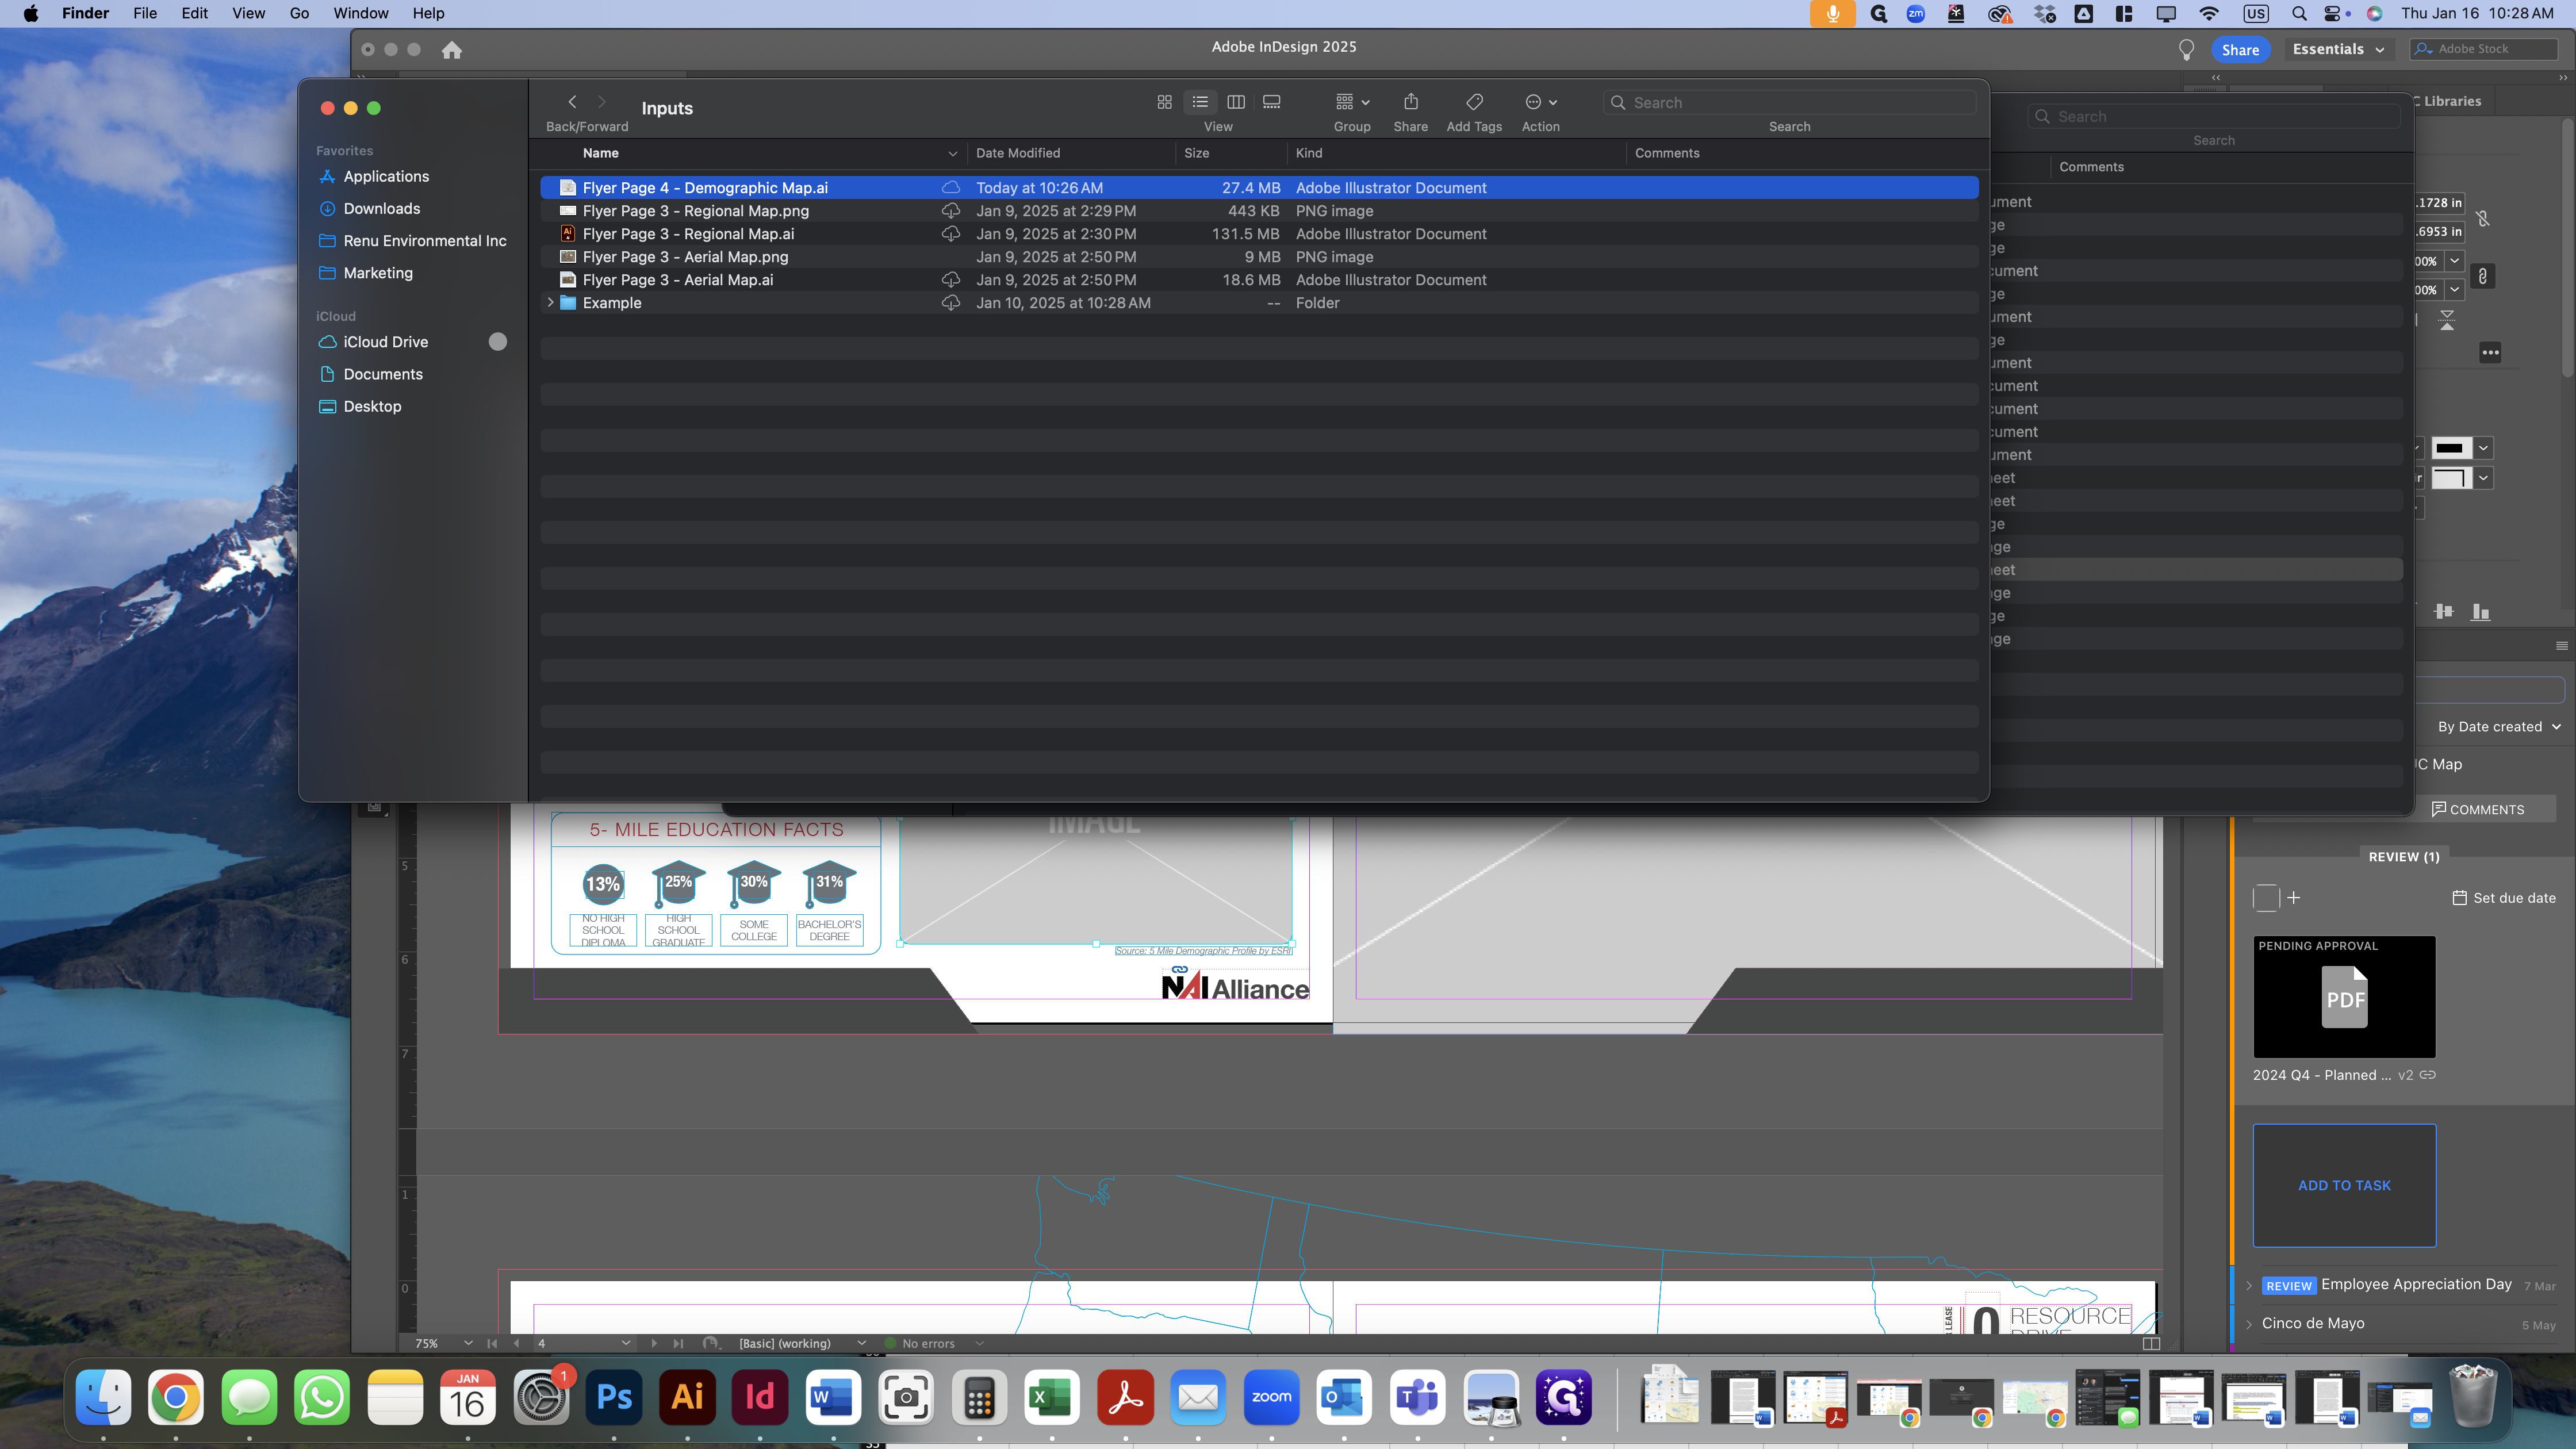2576x1449 pixels.
Task: Open the Go menu
Action: (299, 13)
